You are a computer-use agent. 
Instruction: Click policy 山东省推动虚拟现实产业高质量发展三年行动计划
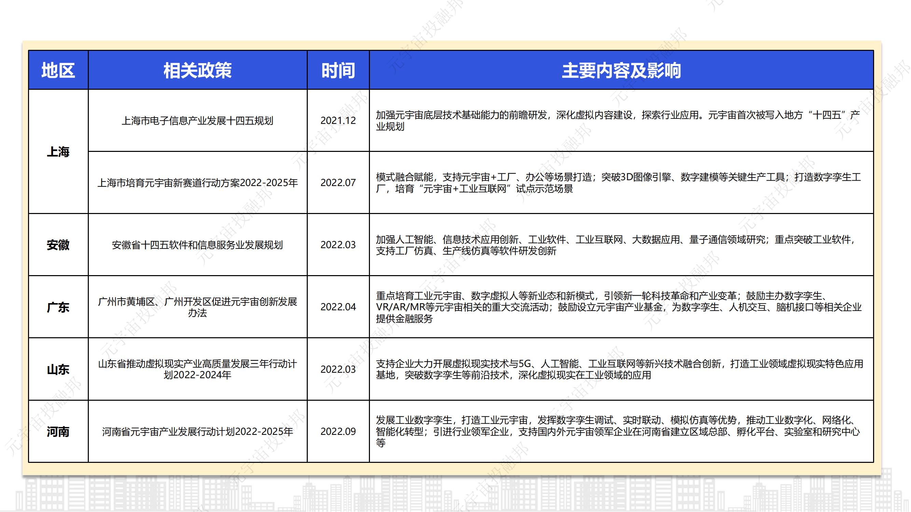tap(197, 369)
